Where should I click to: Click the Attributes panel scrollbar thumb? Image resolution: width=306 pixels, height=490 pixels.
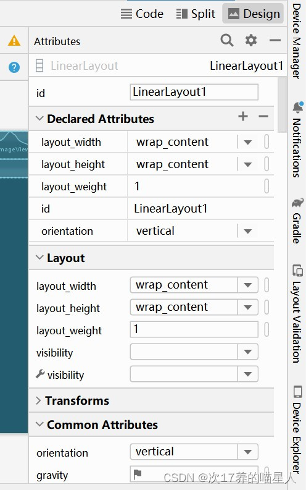coord(282,104)
